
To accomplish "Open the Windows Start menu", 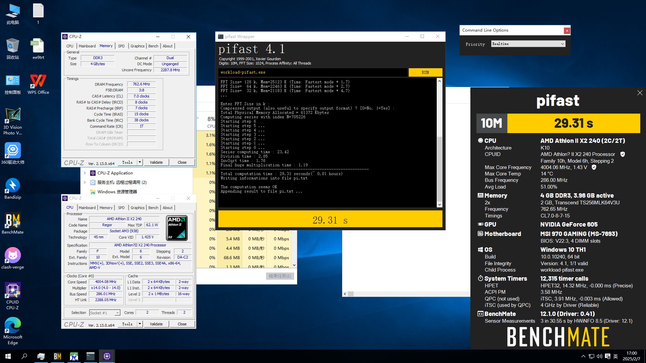I will pos(8,356).
